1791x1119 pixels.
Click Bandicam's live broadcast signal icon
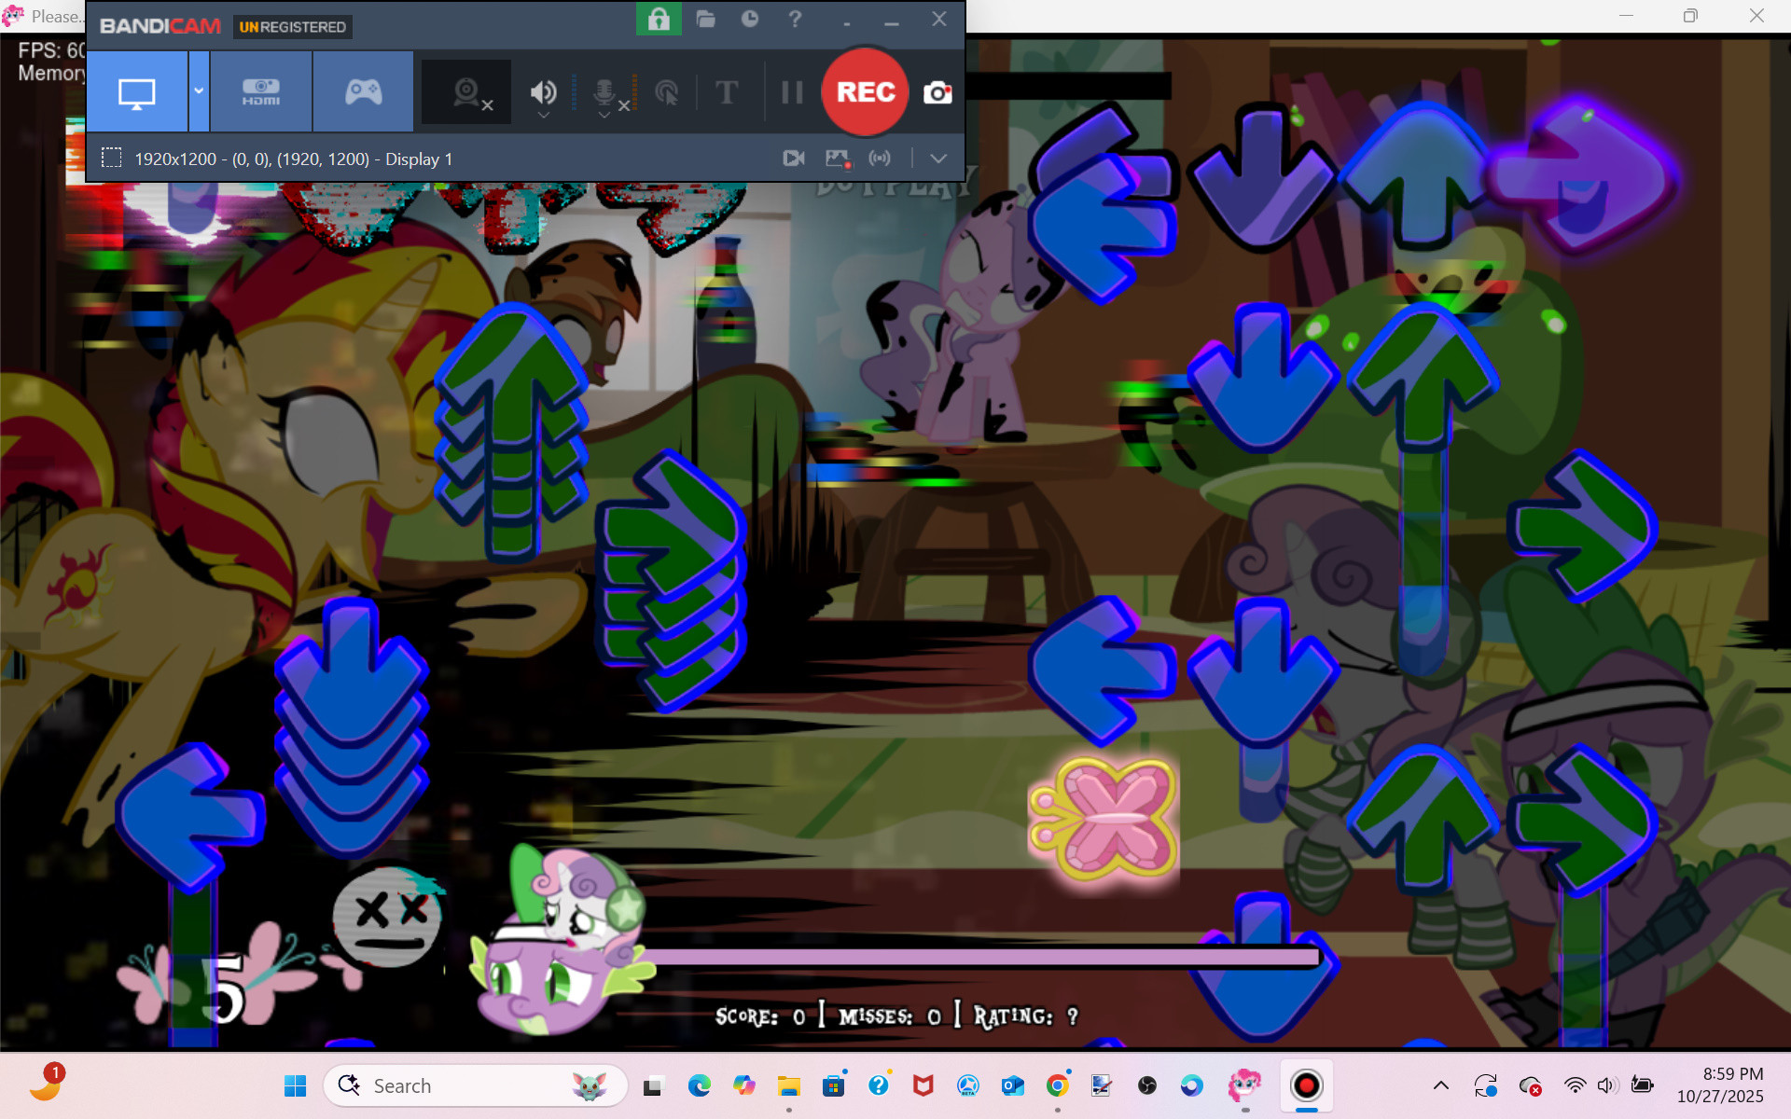click(x=880, y=159)
